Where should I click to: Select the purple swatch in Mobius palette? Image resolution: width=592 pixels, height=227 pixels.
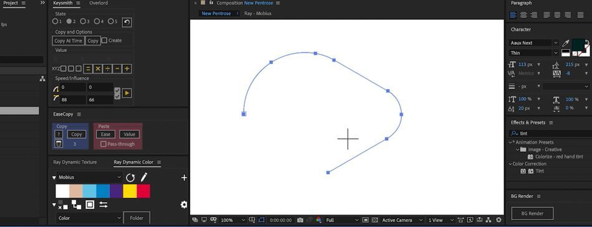point(117,191)
